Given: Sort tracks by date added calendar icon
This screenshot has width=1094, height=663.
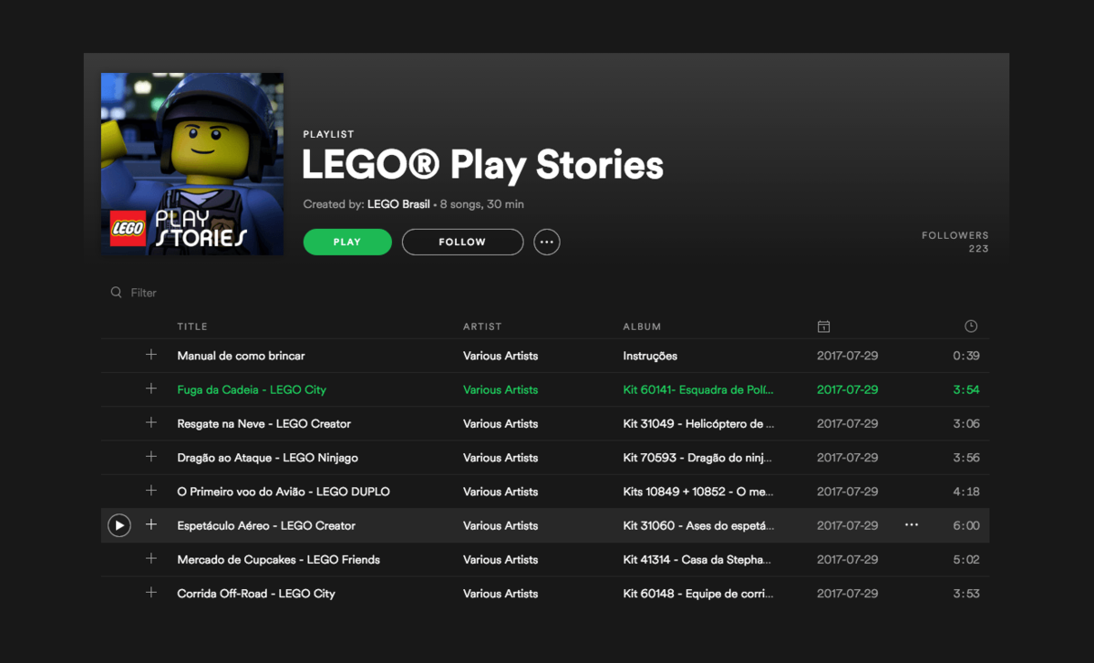Looking at the screenshot, I should [823, 326].
